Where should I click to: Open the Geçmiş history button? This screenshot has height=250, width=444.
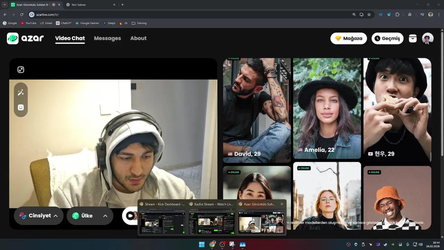click(387, 38)
